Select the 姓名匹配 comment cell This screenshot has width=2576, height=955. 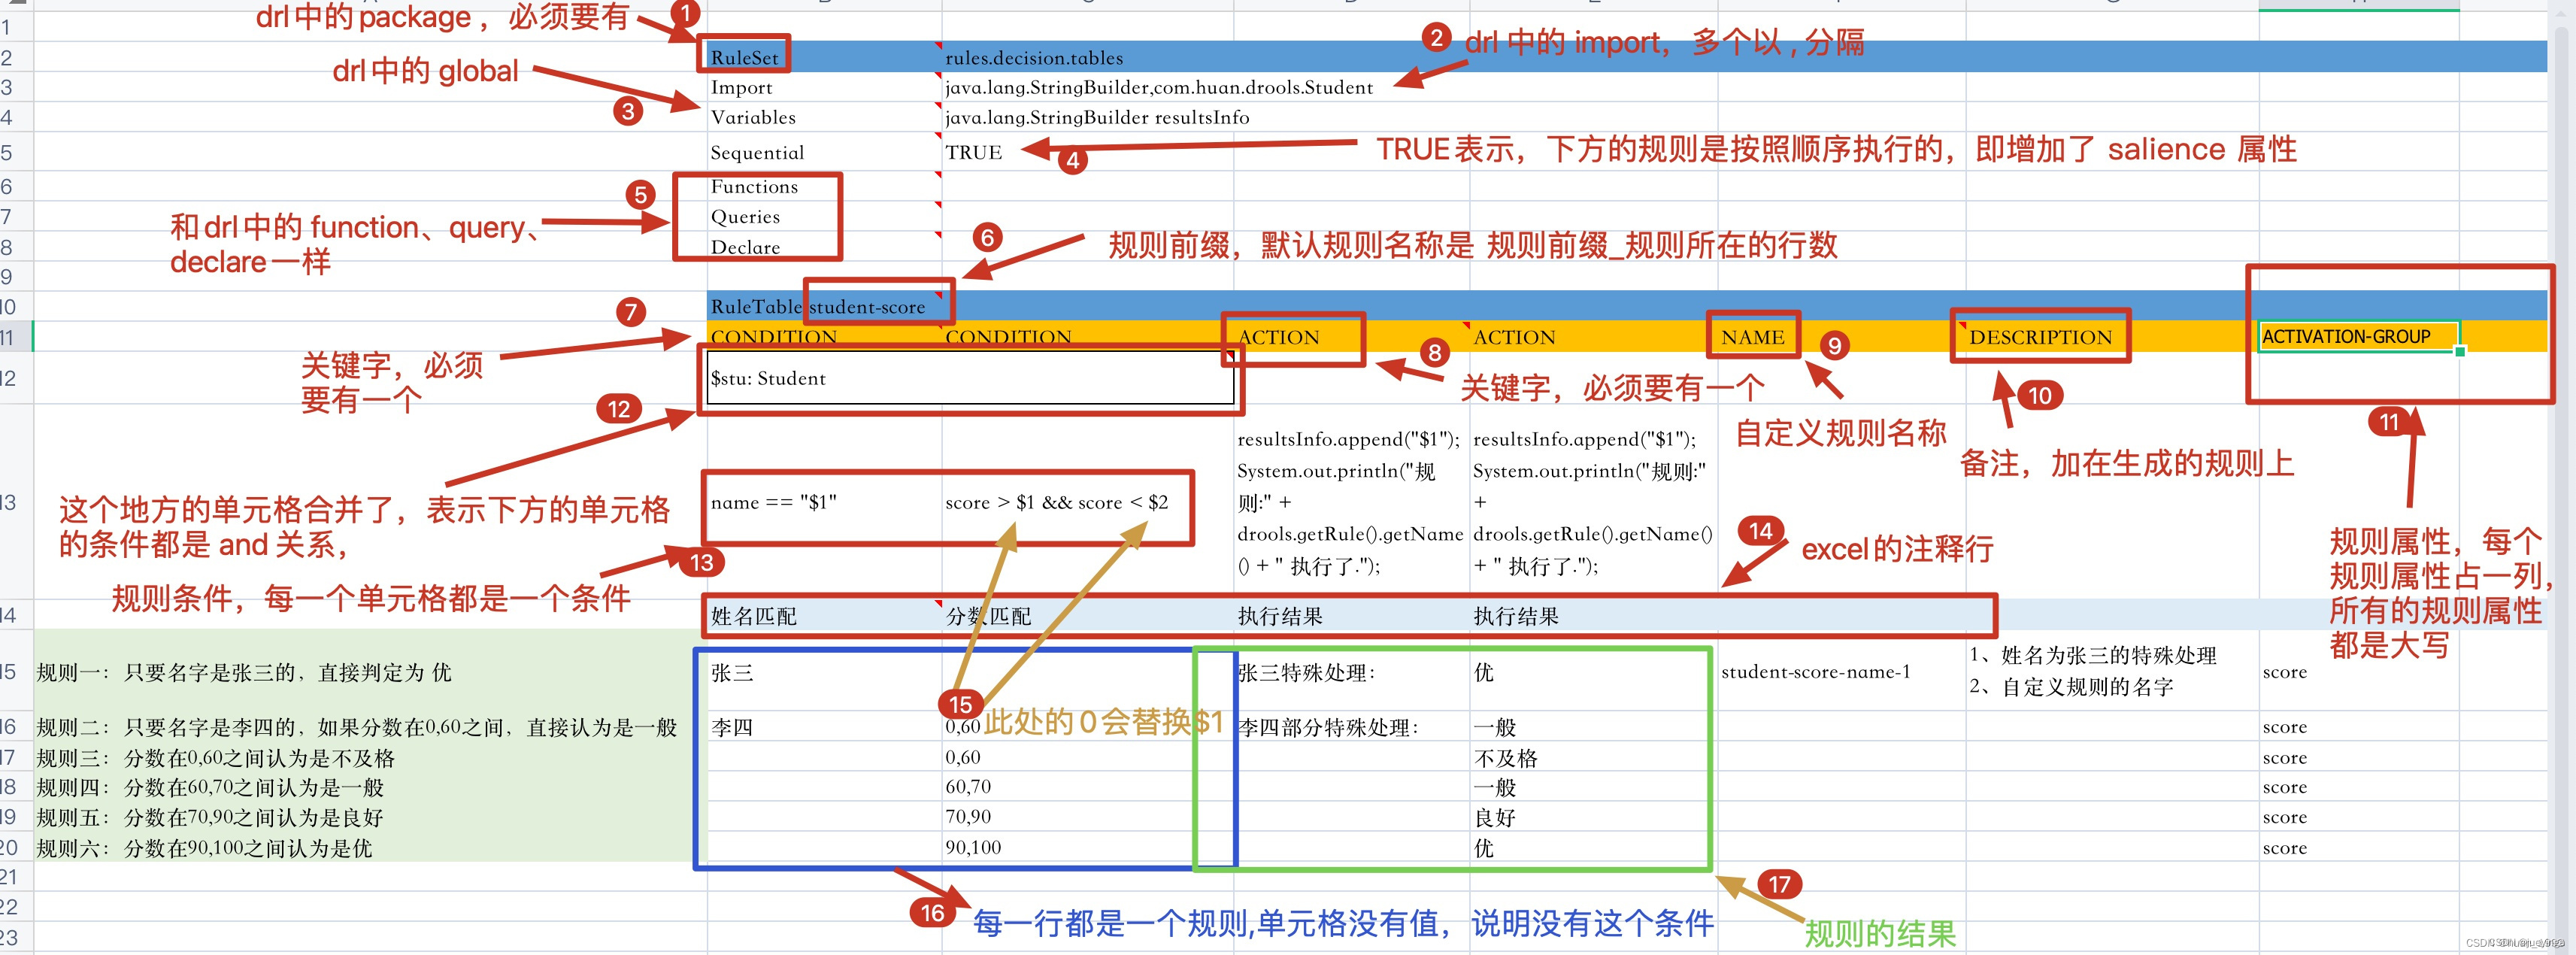824,615
